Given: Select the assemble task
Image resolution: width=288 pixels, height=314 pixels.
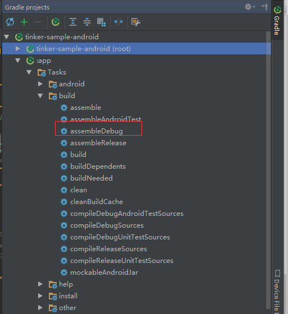Looking at the screenshot, I should pos(85,108).
